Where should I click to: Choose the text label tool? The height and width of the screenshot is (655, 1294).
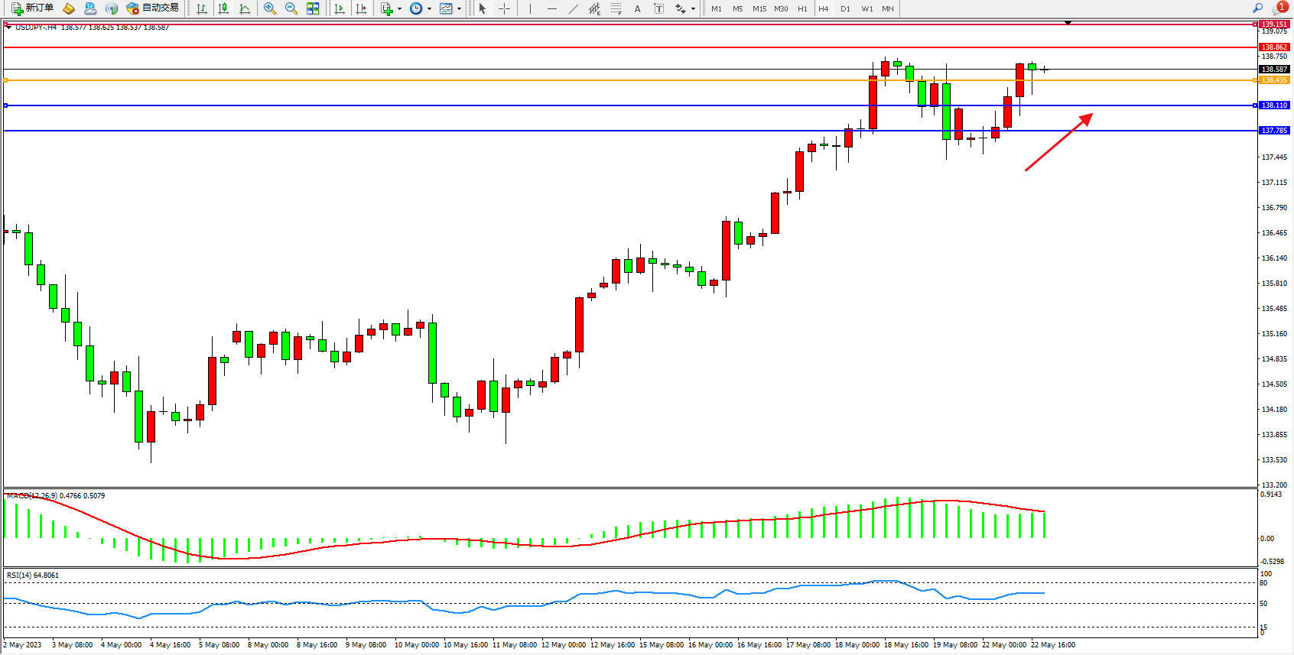658,8
